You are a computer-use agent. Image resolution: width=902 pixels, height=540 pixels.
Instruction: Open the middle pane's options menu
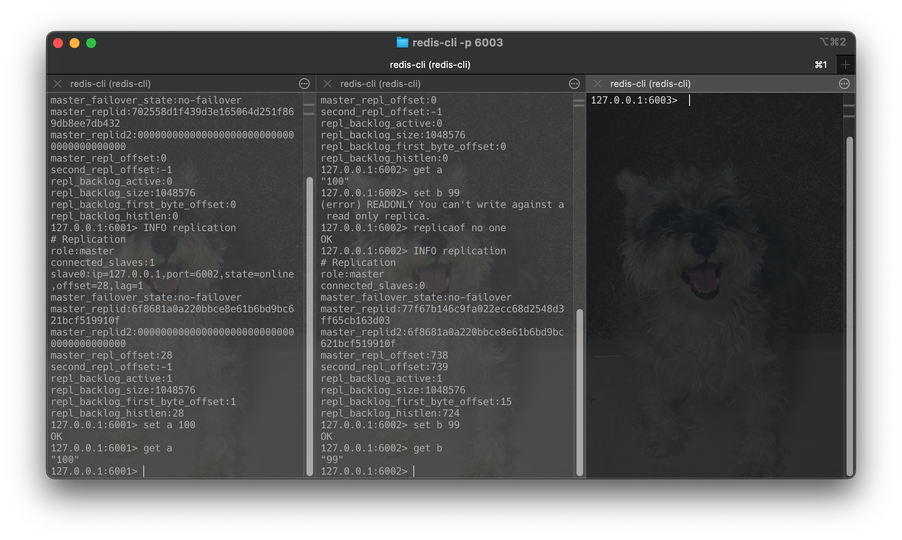[575, 84]
